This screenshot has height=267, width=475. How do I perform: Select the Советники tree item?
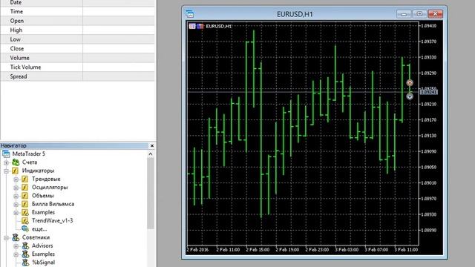(x=36, y=237)
